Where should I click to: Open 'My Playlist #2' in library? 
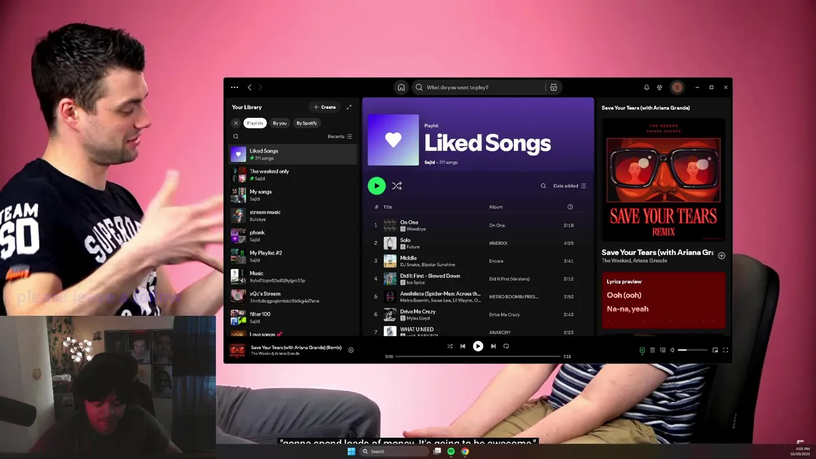(293, 256)
